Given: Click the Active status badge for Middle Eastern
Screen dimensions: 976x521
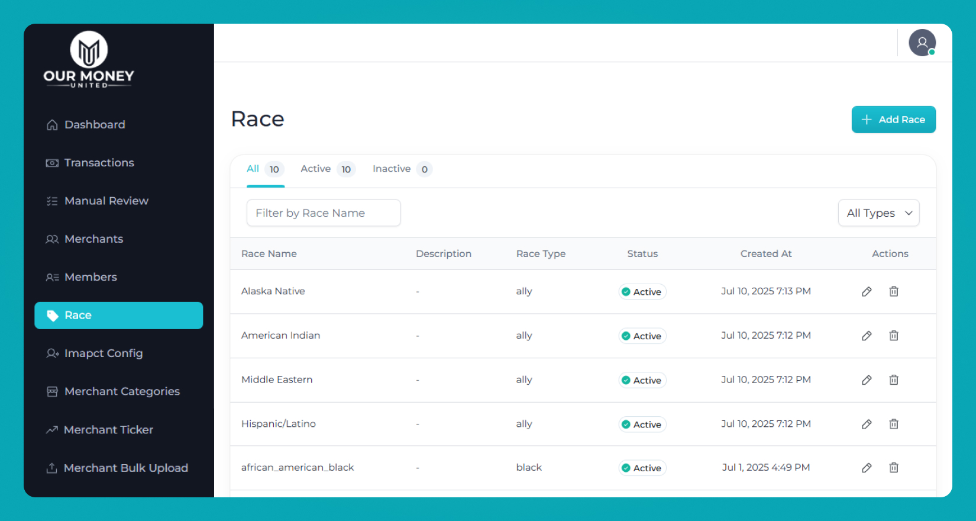Looking at the screenshot, I should pyautogui.click(x=642, y=380).
